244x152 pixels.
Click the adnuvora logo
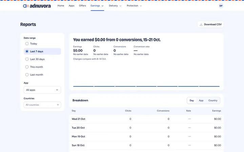coord(37,6)
